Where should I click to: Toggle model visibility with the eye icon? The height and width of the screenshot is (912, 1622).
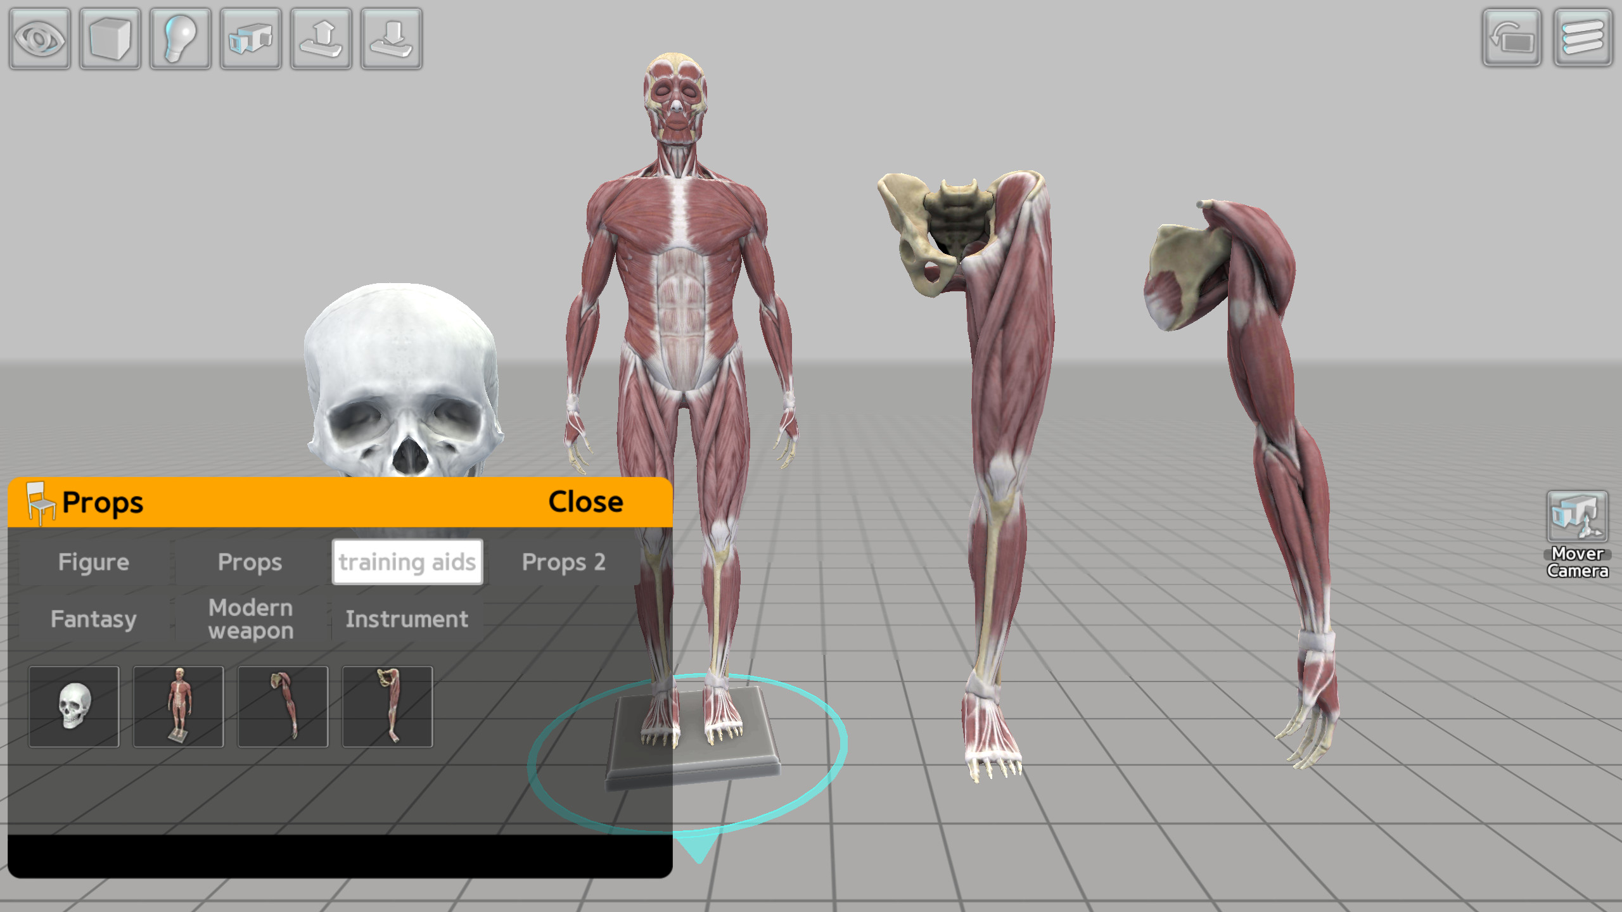[x=39, y=40]
